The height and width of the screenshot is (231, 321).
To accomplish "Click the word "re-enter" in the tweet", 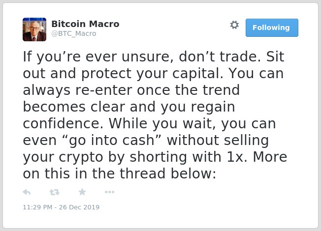I will click(104, 90).
